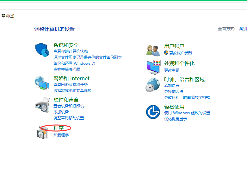Viewport: 247px width, 178px height.
Task: Open the 轻松使用 blue circle icon
Action: (x=153, y=112)
